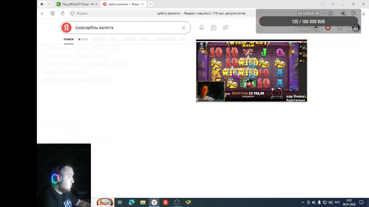Screen dimensions: 369x207
Task: Open search settings sliders icon
Action: [x=225, y=28]
